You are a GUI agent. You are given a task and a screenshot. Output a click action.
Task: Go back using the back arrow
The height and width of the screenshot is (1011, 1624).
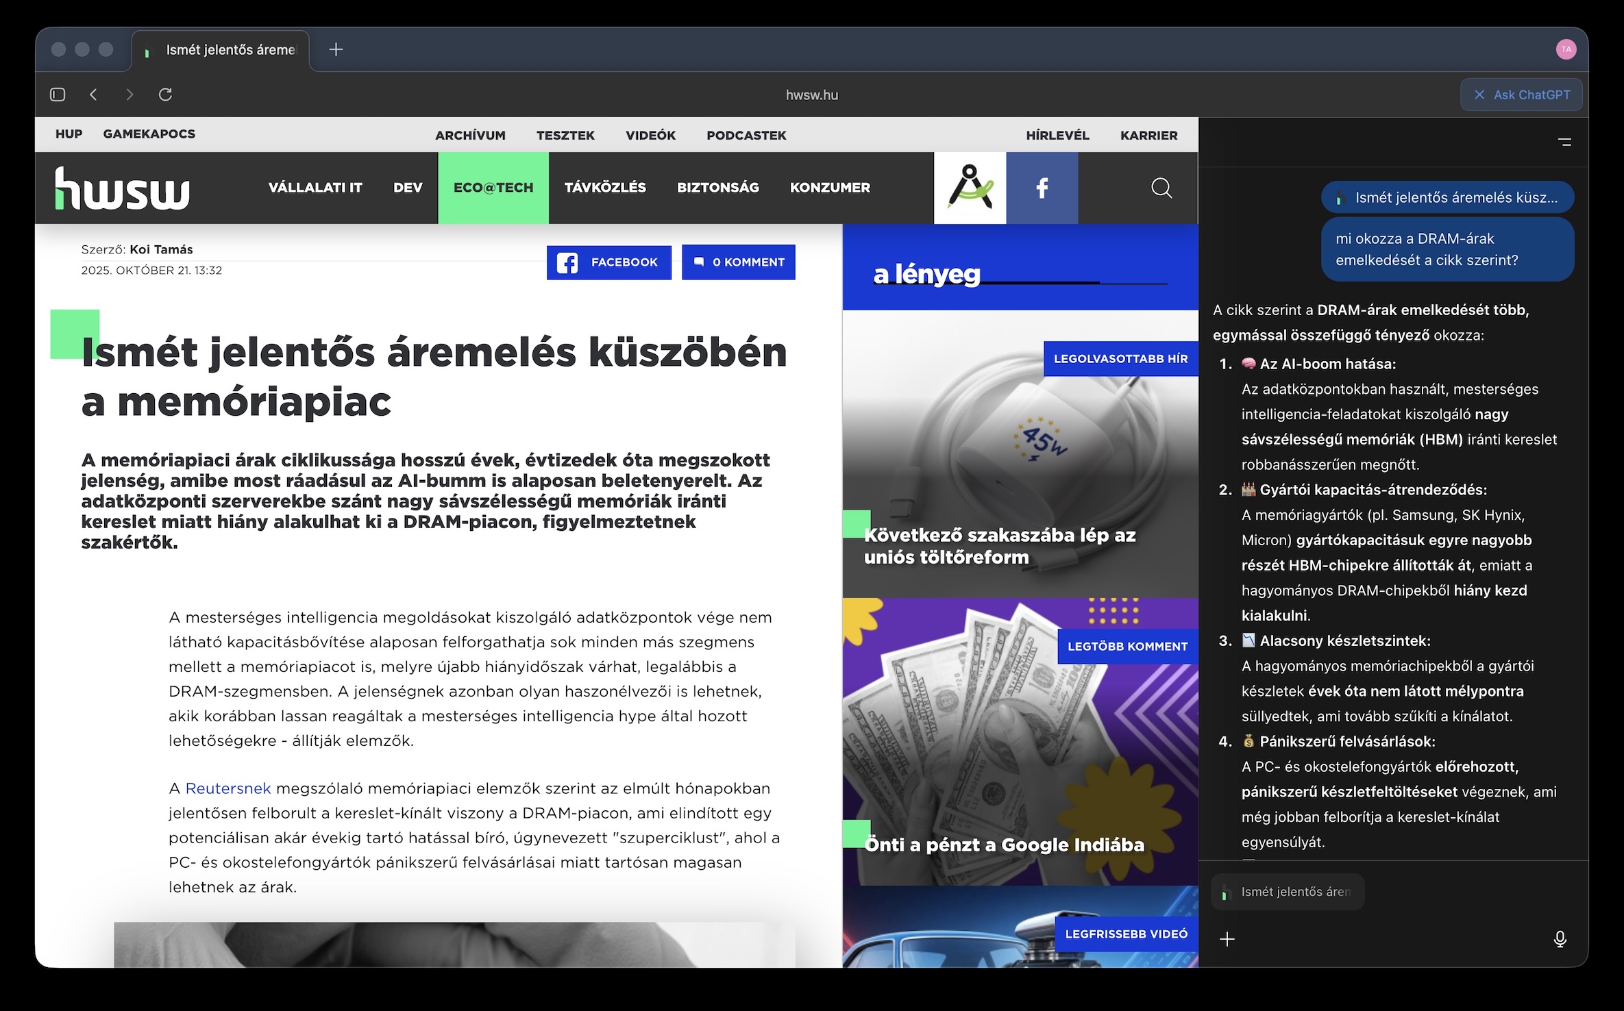pyautogui.click(x=94, y=95)
